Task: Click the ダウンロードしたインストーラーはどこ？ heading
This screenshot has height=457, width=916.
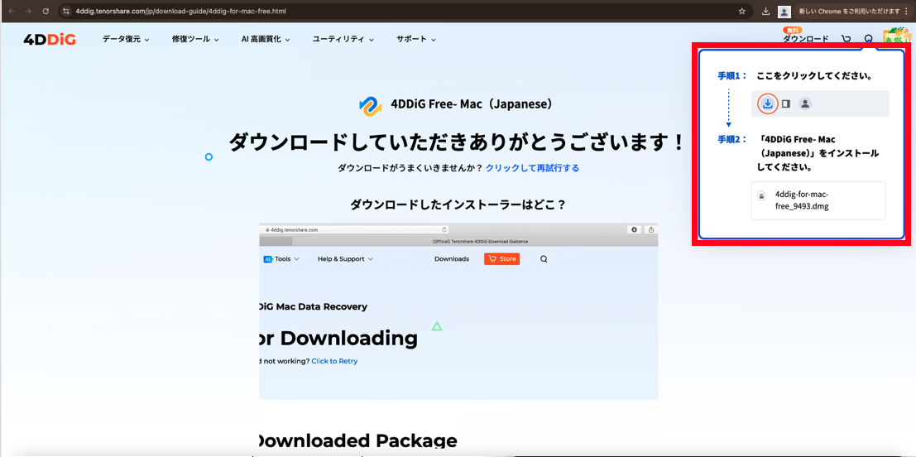Action: (458, 205)
